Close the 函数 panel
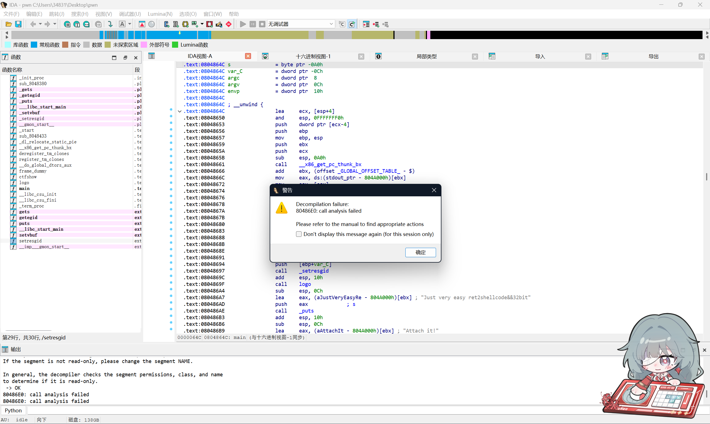710x424 pixels. pos(136,58)
